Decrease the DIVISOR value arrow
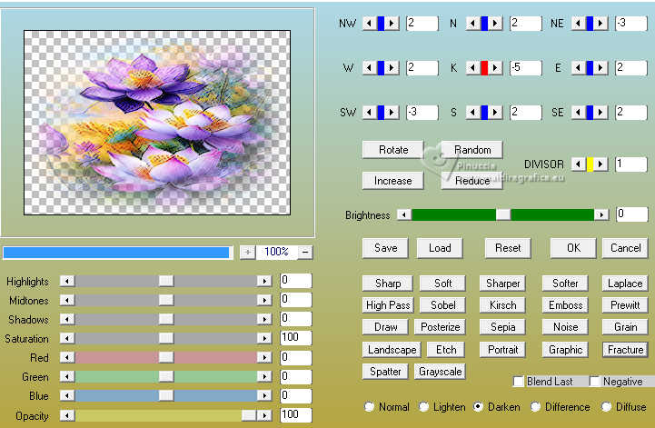 579,164
